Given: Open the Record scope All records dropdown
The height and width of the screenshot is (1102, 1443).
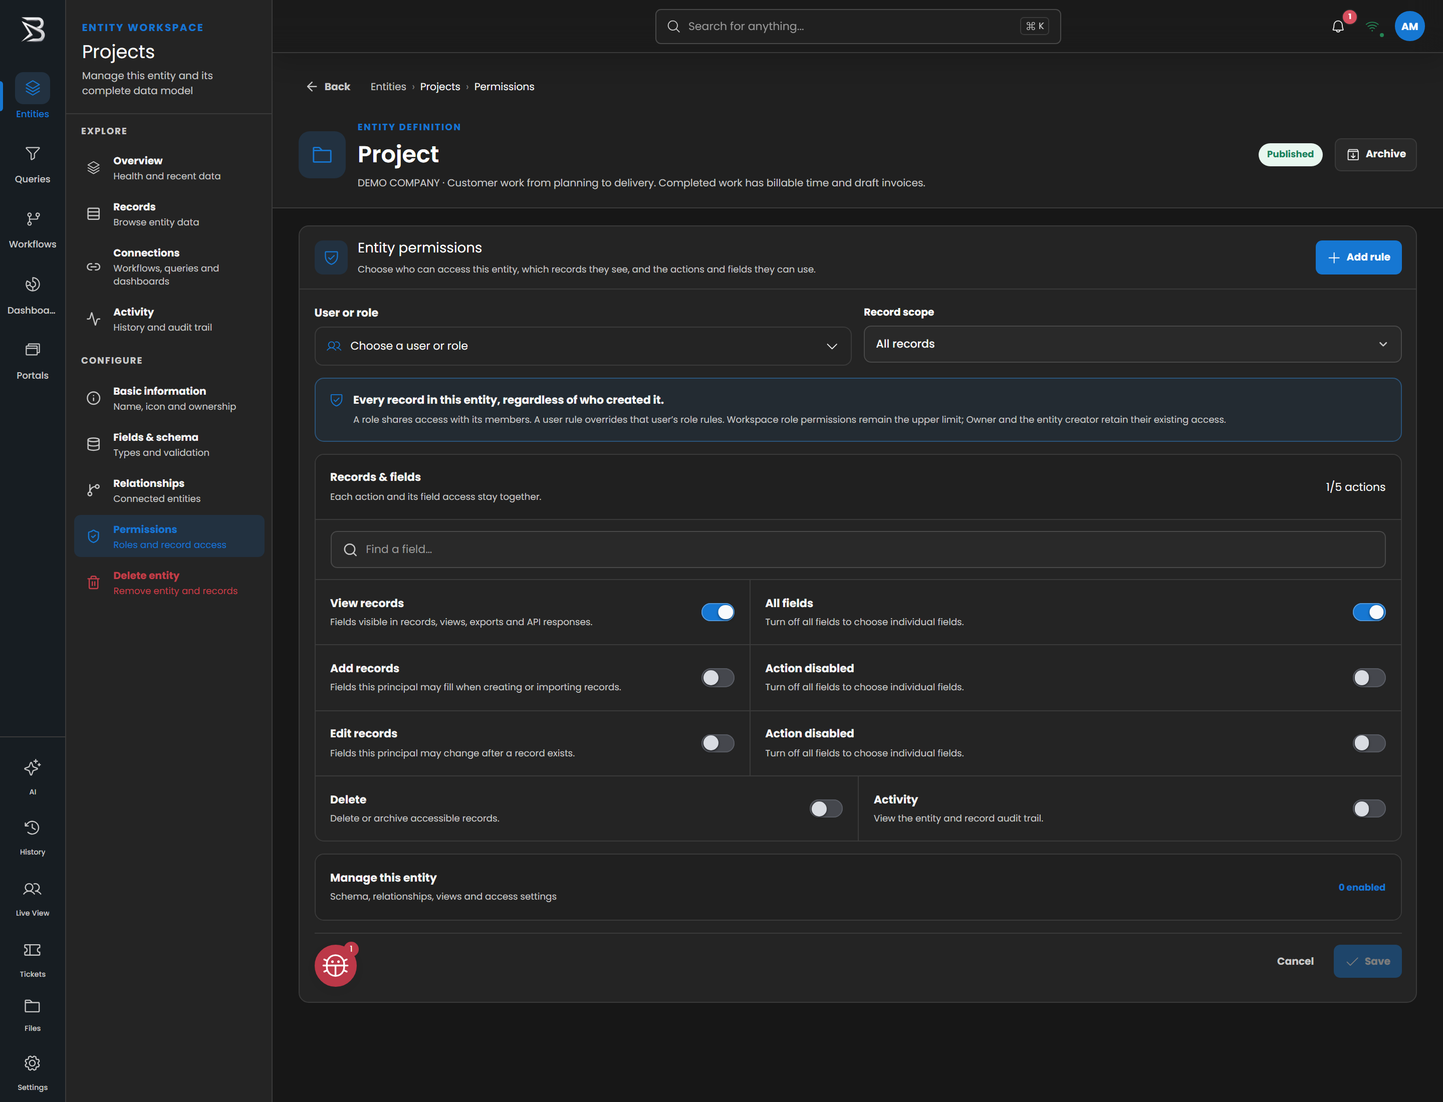Looking at the screenshot, I should pos(1132,344).
